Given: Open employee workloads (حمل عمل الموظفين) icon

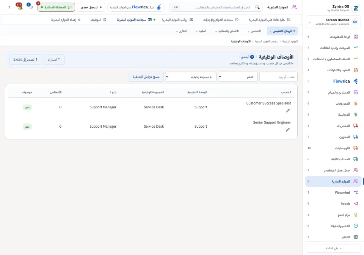Looking at the screenshot, I should click(x=356, y=170).
